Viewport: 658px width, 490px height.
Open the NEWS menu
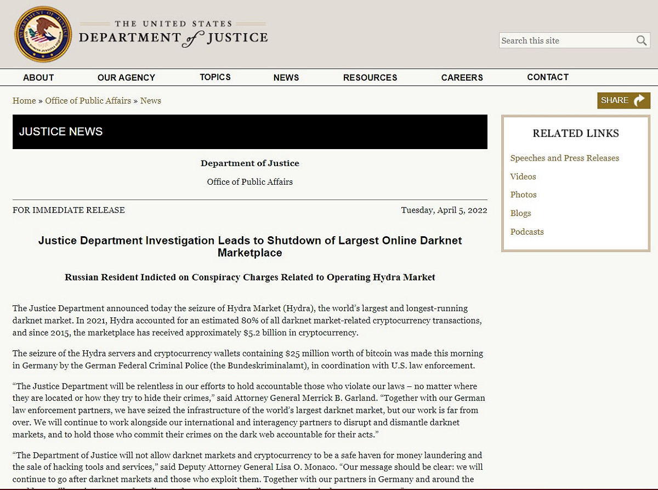(x=286, y=77)
